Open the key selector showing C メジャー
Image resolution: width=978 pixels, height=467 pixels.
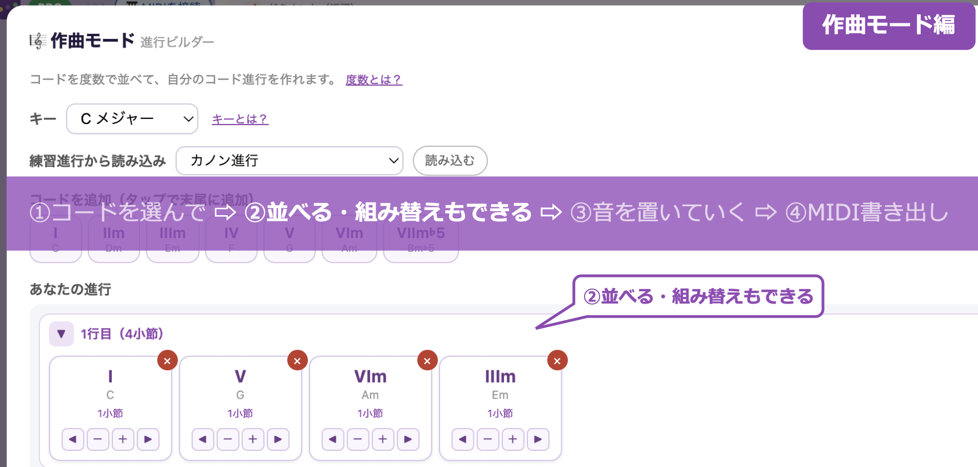click(132, 118)
